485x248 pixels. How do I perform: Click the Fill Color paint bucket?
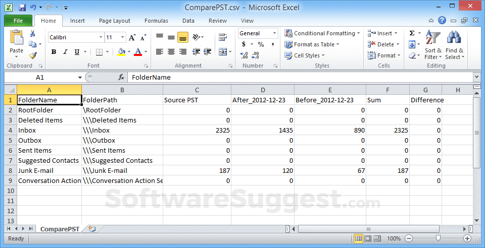(x=122, y=52)
